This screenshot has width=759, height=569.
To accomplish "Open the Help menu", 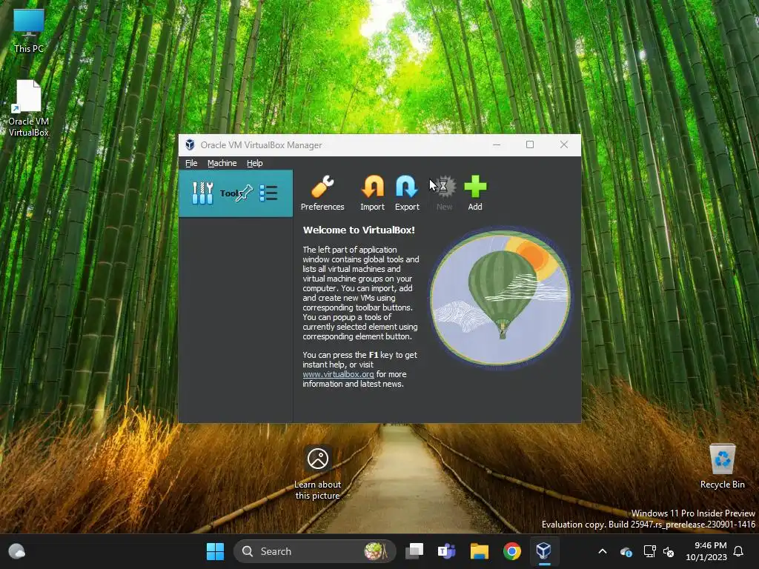I will point(255,163).
